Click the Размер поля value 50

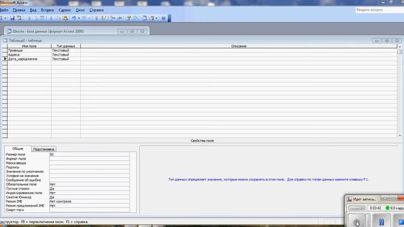point(90,154)
